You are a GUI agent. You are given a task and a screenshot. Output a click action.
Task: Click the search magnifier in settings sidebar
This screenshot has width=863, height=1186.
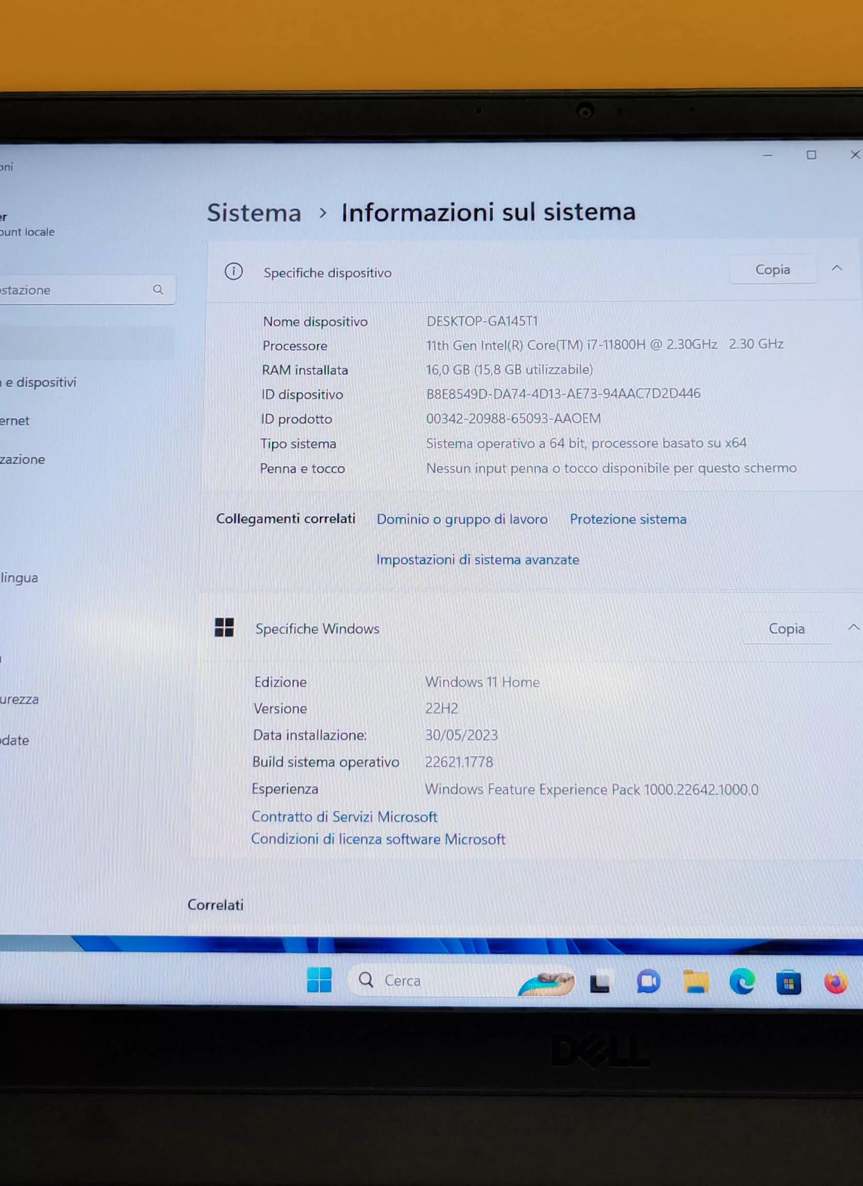click(x=158, y=290)
